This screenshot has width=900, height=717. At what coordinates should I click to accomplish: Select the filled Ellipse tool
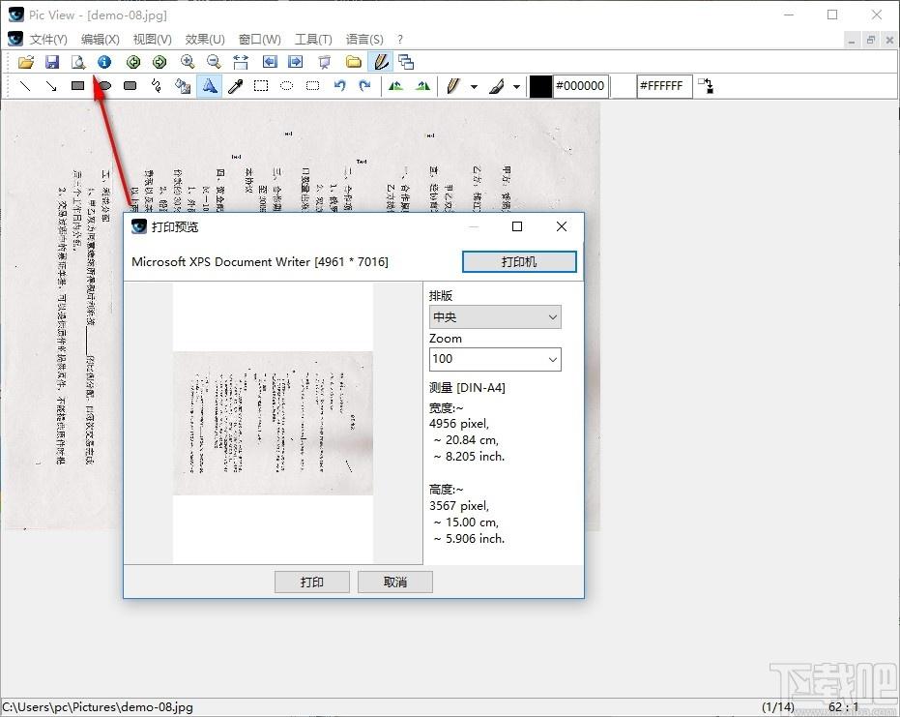(104, 86)
